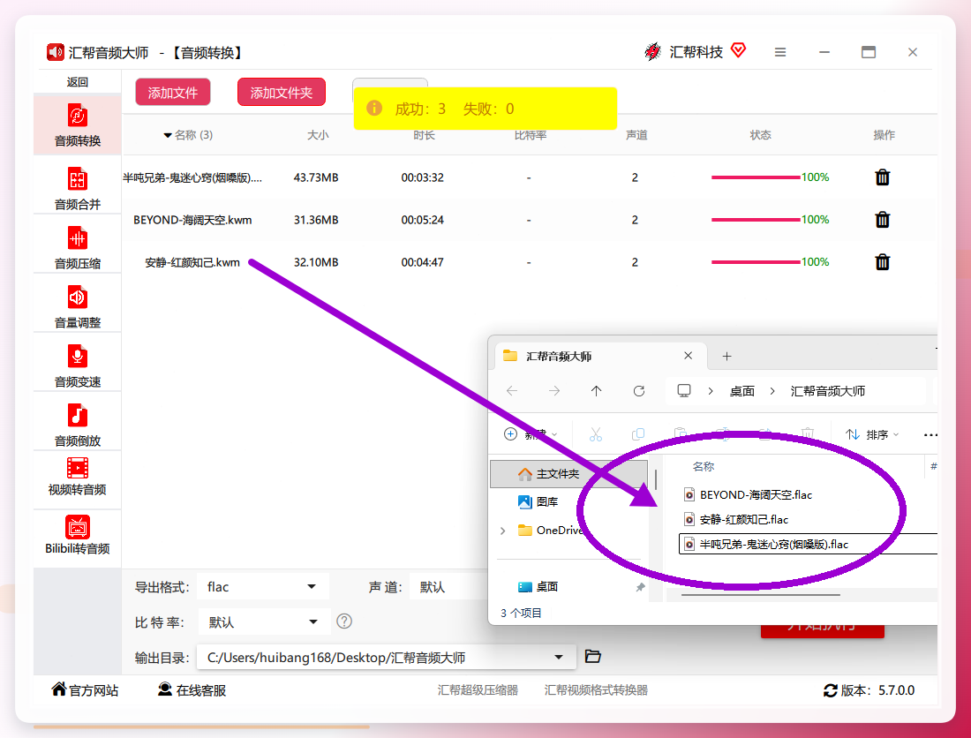
Task: Click the 添加文件 button
Action: point(173,92)
